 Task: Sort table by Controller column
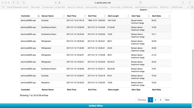point(30,16)
